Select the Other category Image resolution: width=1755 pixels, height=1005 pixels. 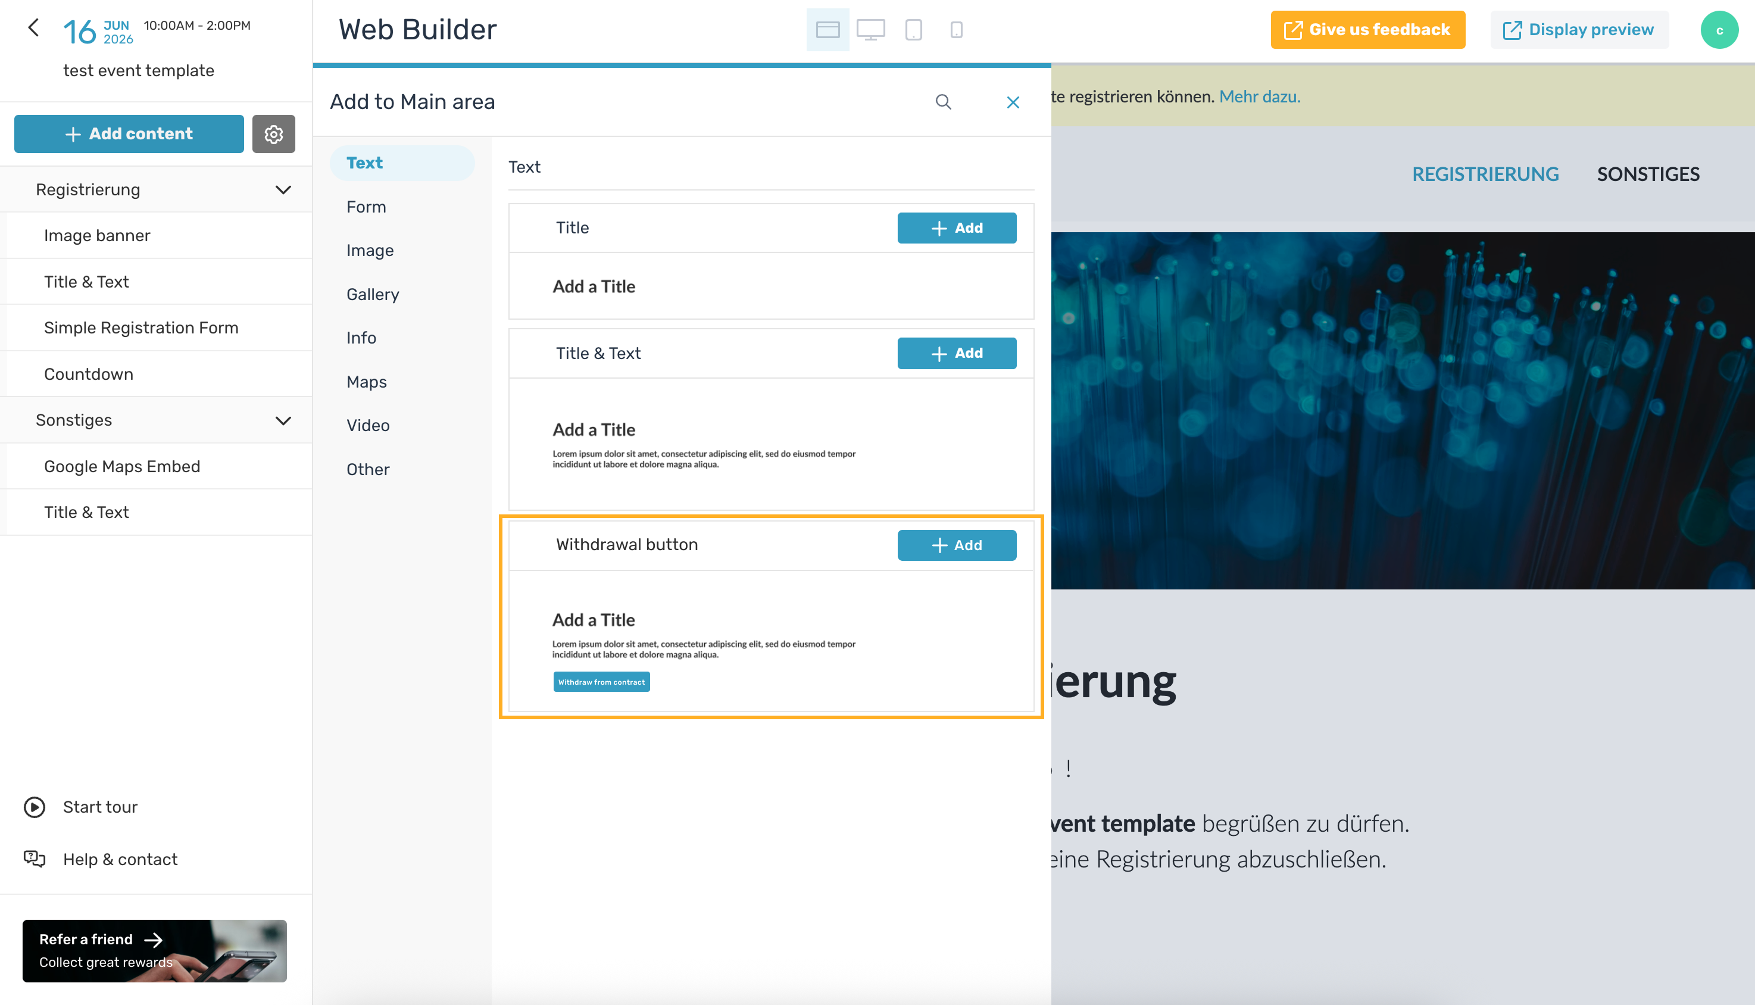368,469
